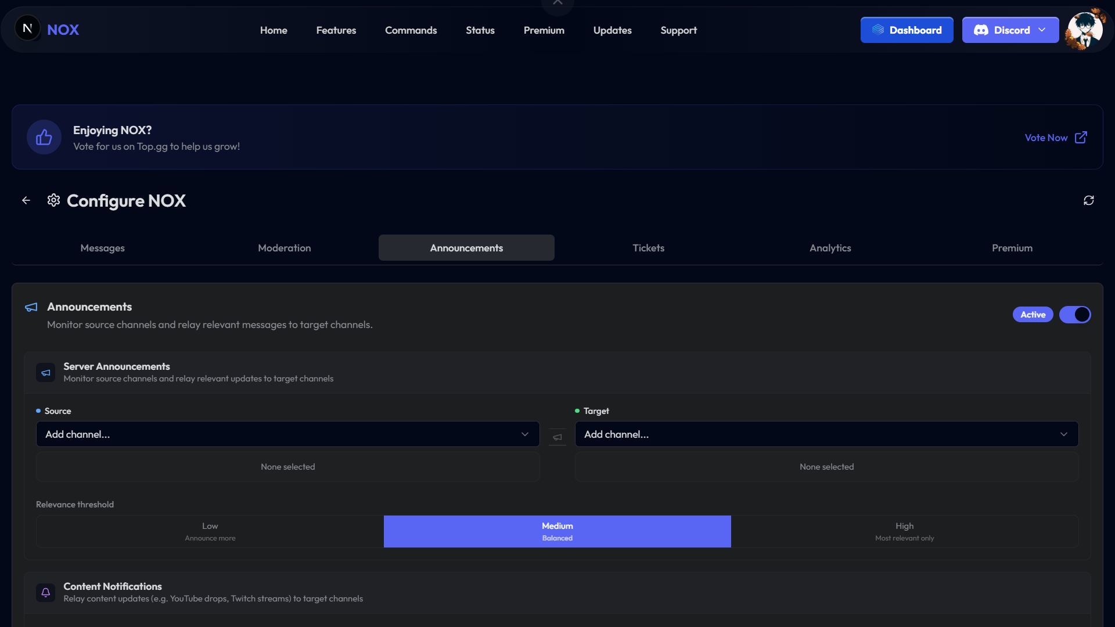Switch to the Tickets tab

[649, 248]
